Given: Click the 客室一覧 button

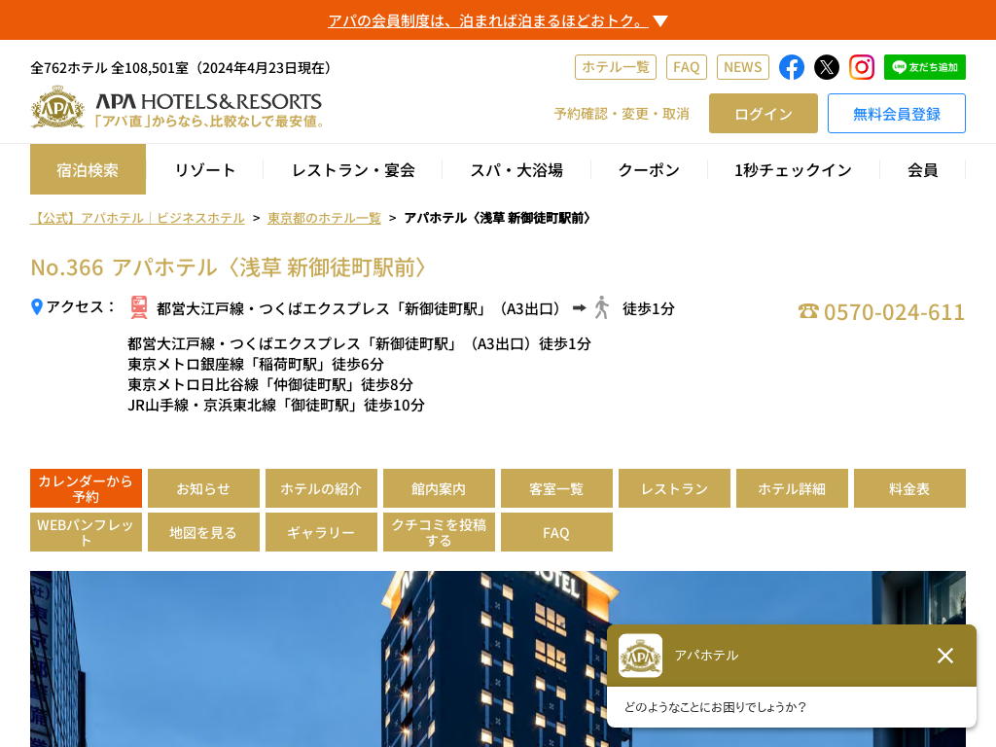Looking at the screenshot, I should click(x=556, y=488).
